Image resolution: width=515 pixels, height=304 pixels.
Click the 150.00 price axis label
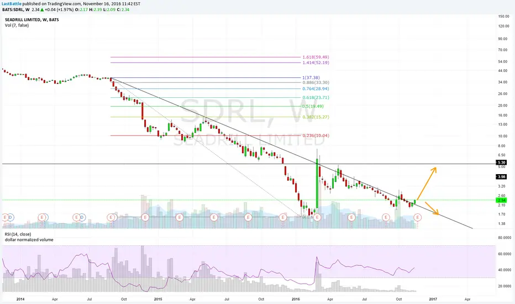[504, 17]
